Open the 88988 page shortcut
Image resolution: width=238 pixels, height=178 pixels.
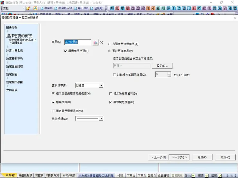pyautogui.click(x=46, y=8)
